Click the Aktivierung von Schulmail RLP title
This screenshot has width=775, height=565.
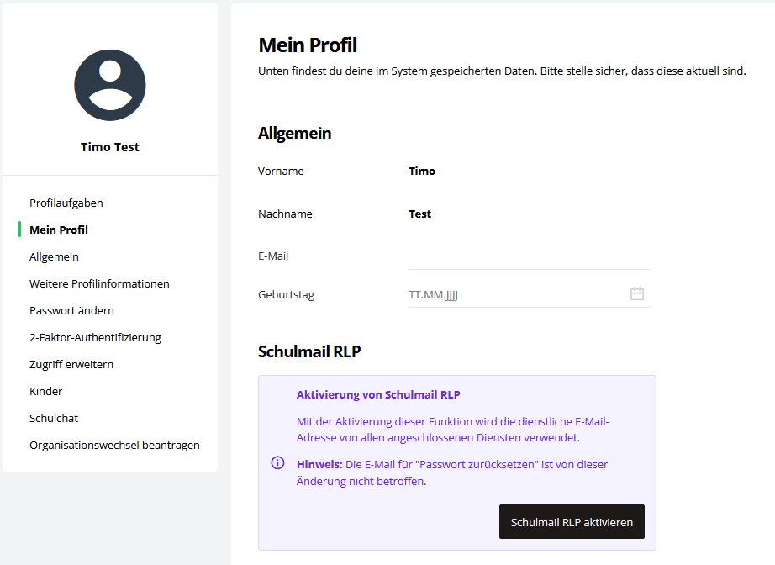378,394
